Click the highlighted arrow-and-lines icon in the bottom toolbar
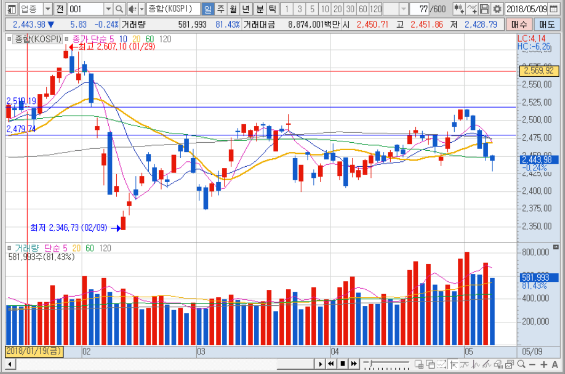This screenshot has width=565, height=374. coord(453,364)
